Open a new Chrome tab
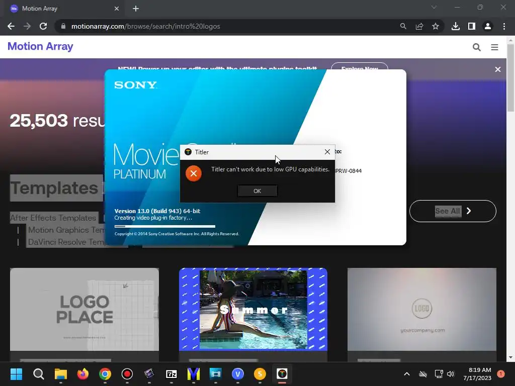The width and height of the screenshot is (515, 386). [136, 9]
